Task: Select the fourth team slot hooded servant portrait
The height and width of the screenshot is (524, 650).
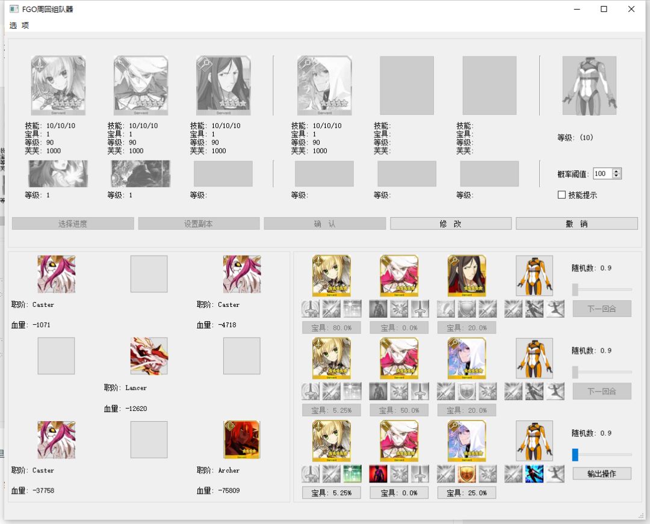Action: pos(324,85)
